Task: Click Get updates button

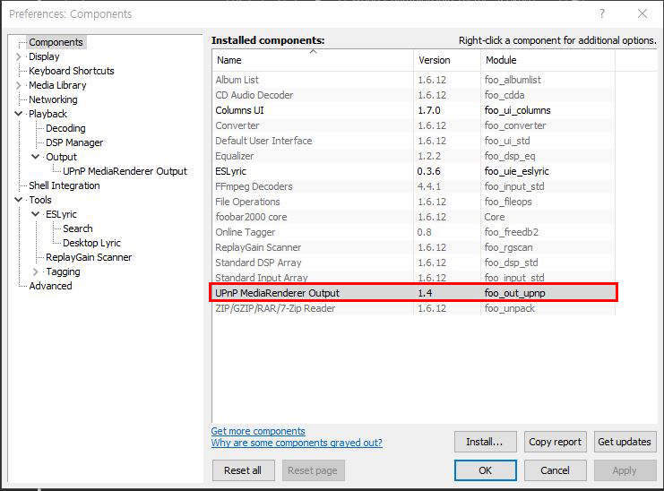Action: click(625, 442)
